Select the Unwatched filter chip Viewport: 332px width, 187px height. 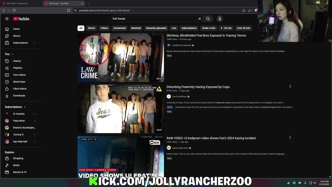(120, 28)
